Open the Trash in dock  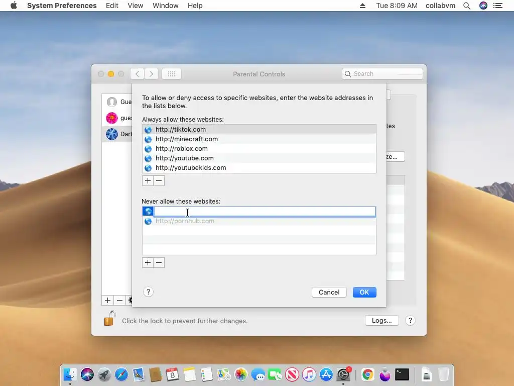[444, 374]
